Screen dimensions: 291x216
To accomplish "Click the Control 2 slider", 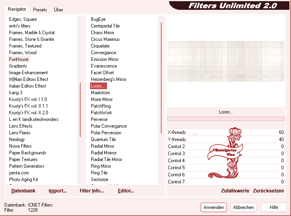I will point(226,146).
